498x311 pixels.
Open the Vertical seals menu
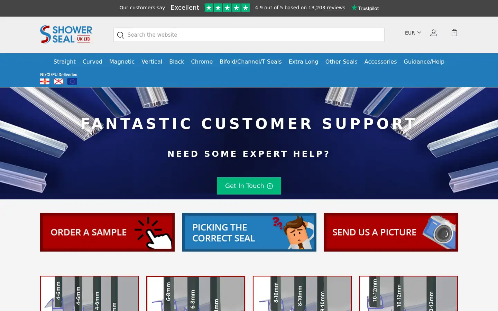pos(152,62)
